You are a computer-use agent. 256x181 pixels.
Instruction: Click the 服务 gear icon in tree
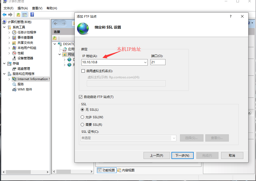14,84
